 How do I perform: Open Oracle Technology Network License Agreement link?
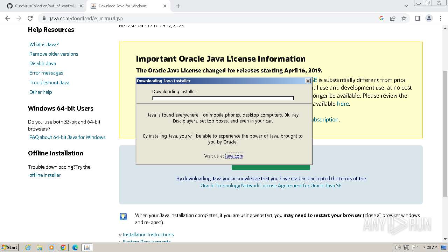271,185
